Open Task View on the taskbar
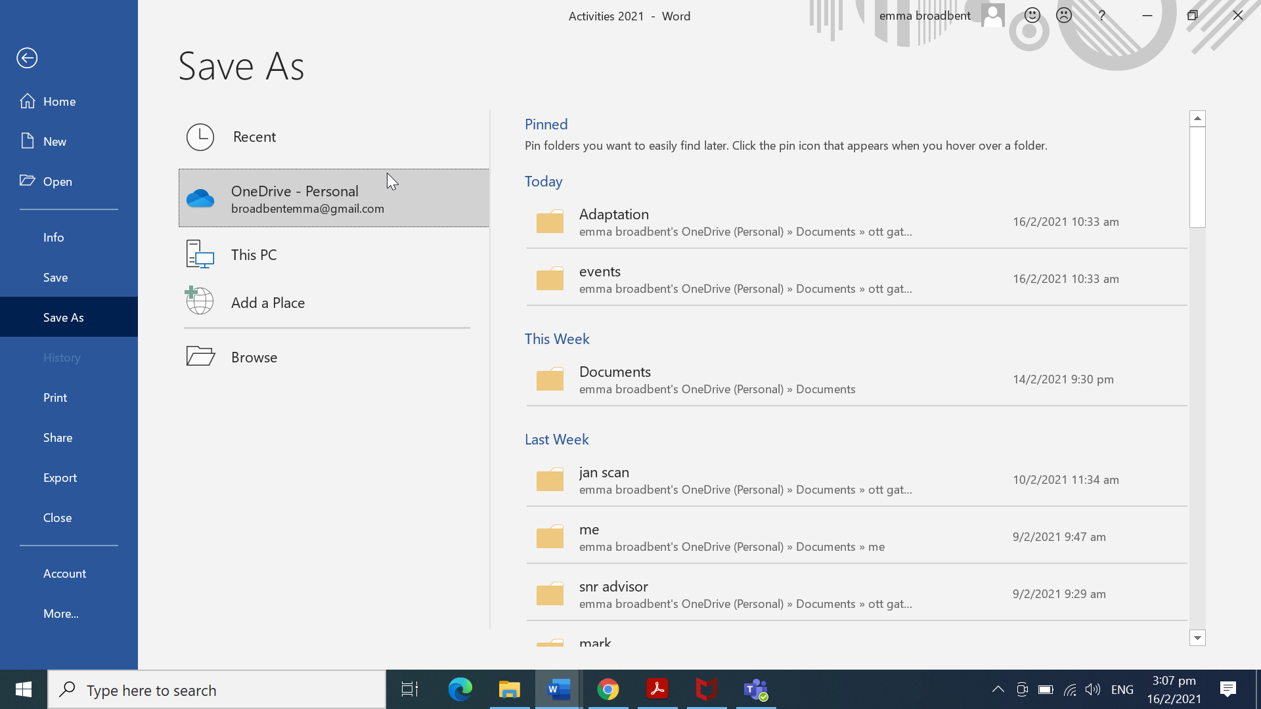This screenshot has width=1261, height=709. coord(410,689)
